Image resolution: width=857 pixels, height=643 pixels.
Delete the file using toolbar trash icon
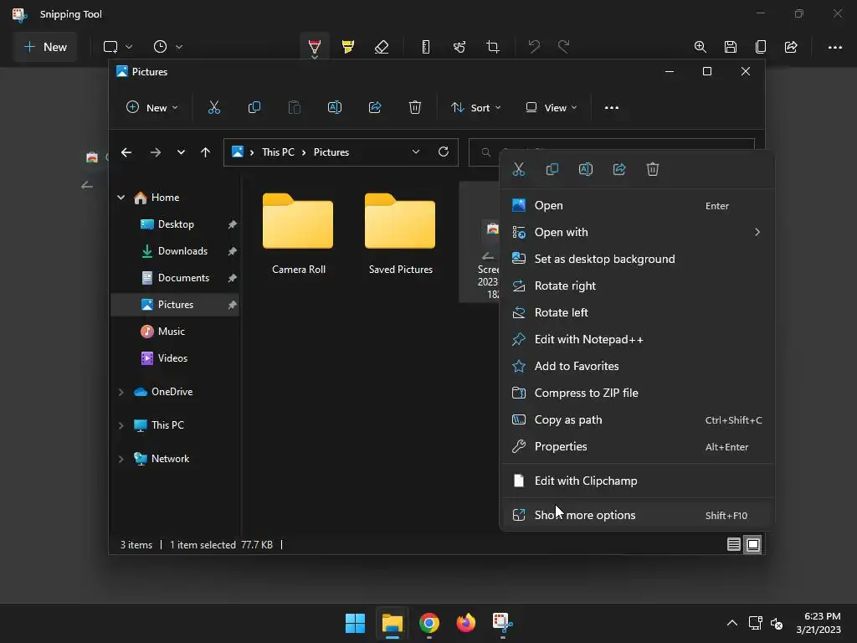[x=415, y=108]
